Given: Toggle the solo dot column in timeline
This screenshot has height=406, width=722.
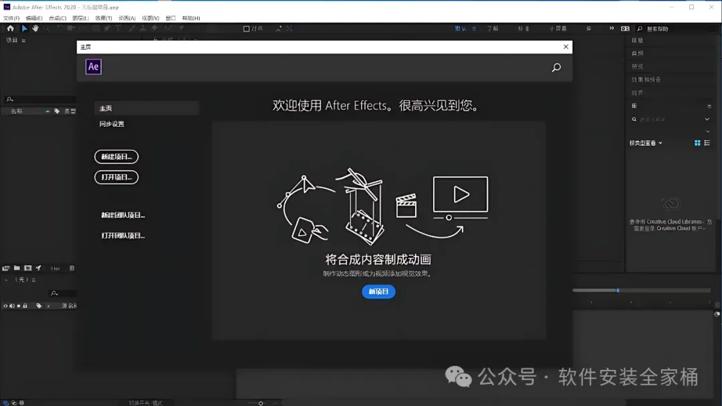Looking at the screenshot, I should (19, 306).
